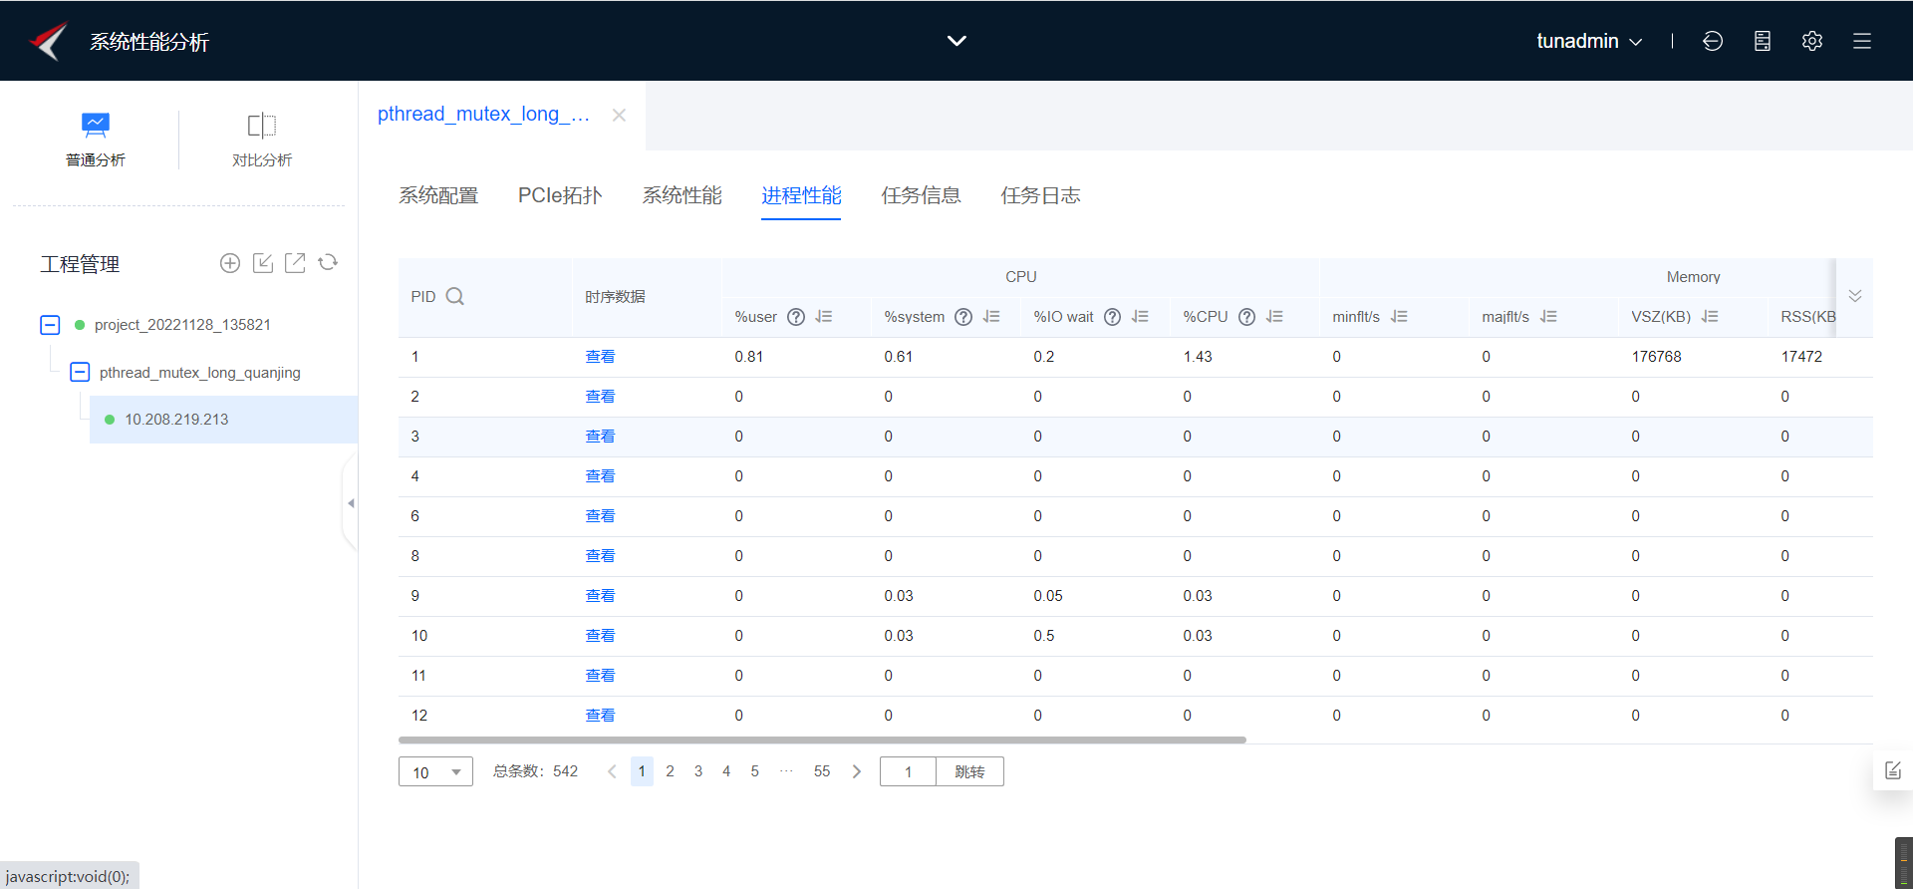Switch to the 进程性能 tab
Viewport: 1913px width, 889px height.
click(x=801, y=195)
